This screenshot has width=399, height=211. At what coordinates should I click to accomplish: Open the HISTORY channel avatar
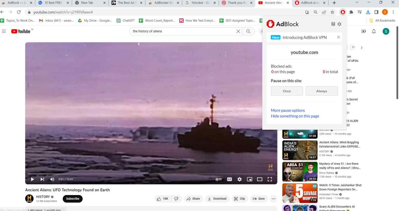coord(29,199)
